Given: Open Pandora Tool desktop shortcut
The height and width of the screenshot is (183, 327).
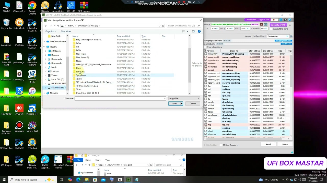Looking at the screenshot, I should point(32,110).
